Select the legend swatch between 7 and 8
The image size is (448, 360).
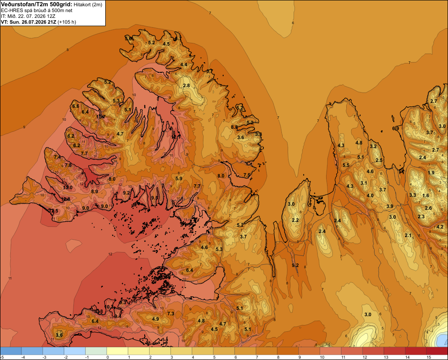(x=267, y=351)
